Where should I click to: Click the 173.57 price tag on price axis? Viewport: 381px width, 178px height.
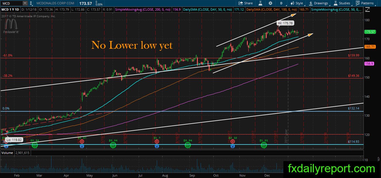(370, 32)
